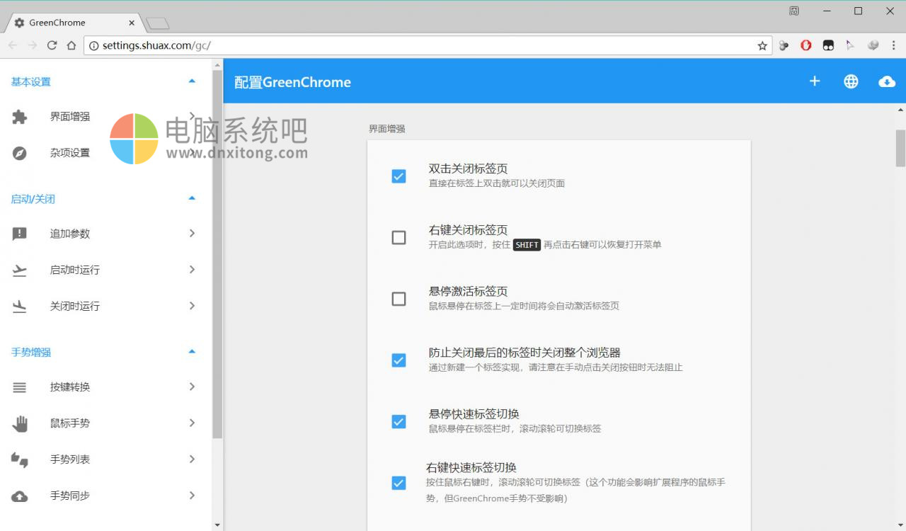Open the 杂项设置 menu item
Screen dimensions: 906x531
106,153
